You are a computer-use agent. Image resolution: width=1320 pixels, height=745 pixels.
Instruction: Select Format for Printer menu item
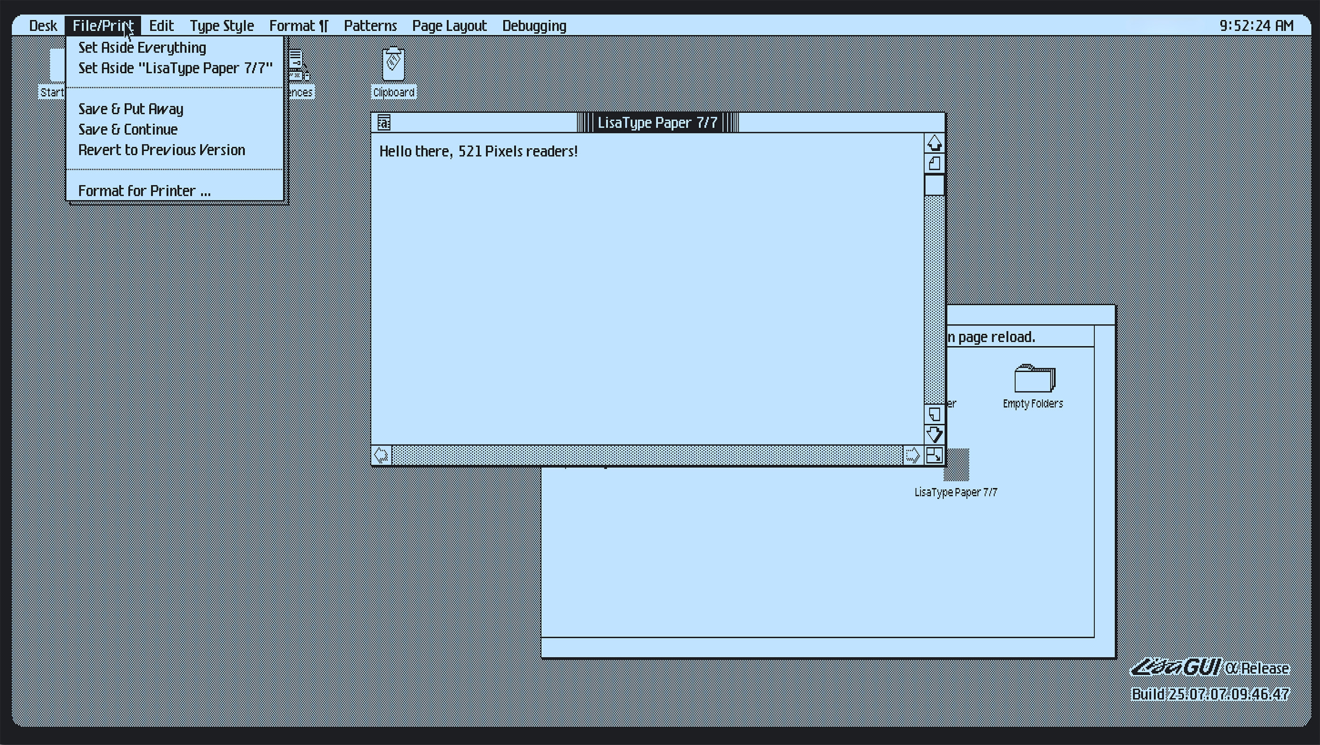coord(144,191)
